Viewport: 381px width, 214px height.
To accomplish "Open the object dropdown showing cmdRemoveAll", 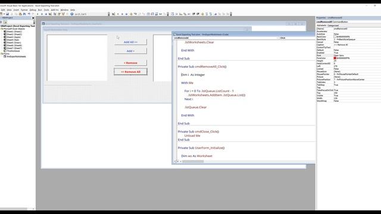I will [226, 38].
